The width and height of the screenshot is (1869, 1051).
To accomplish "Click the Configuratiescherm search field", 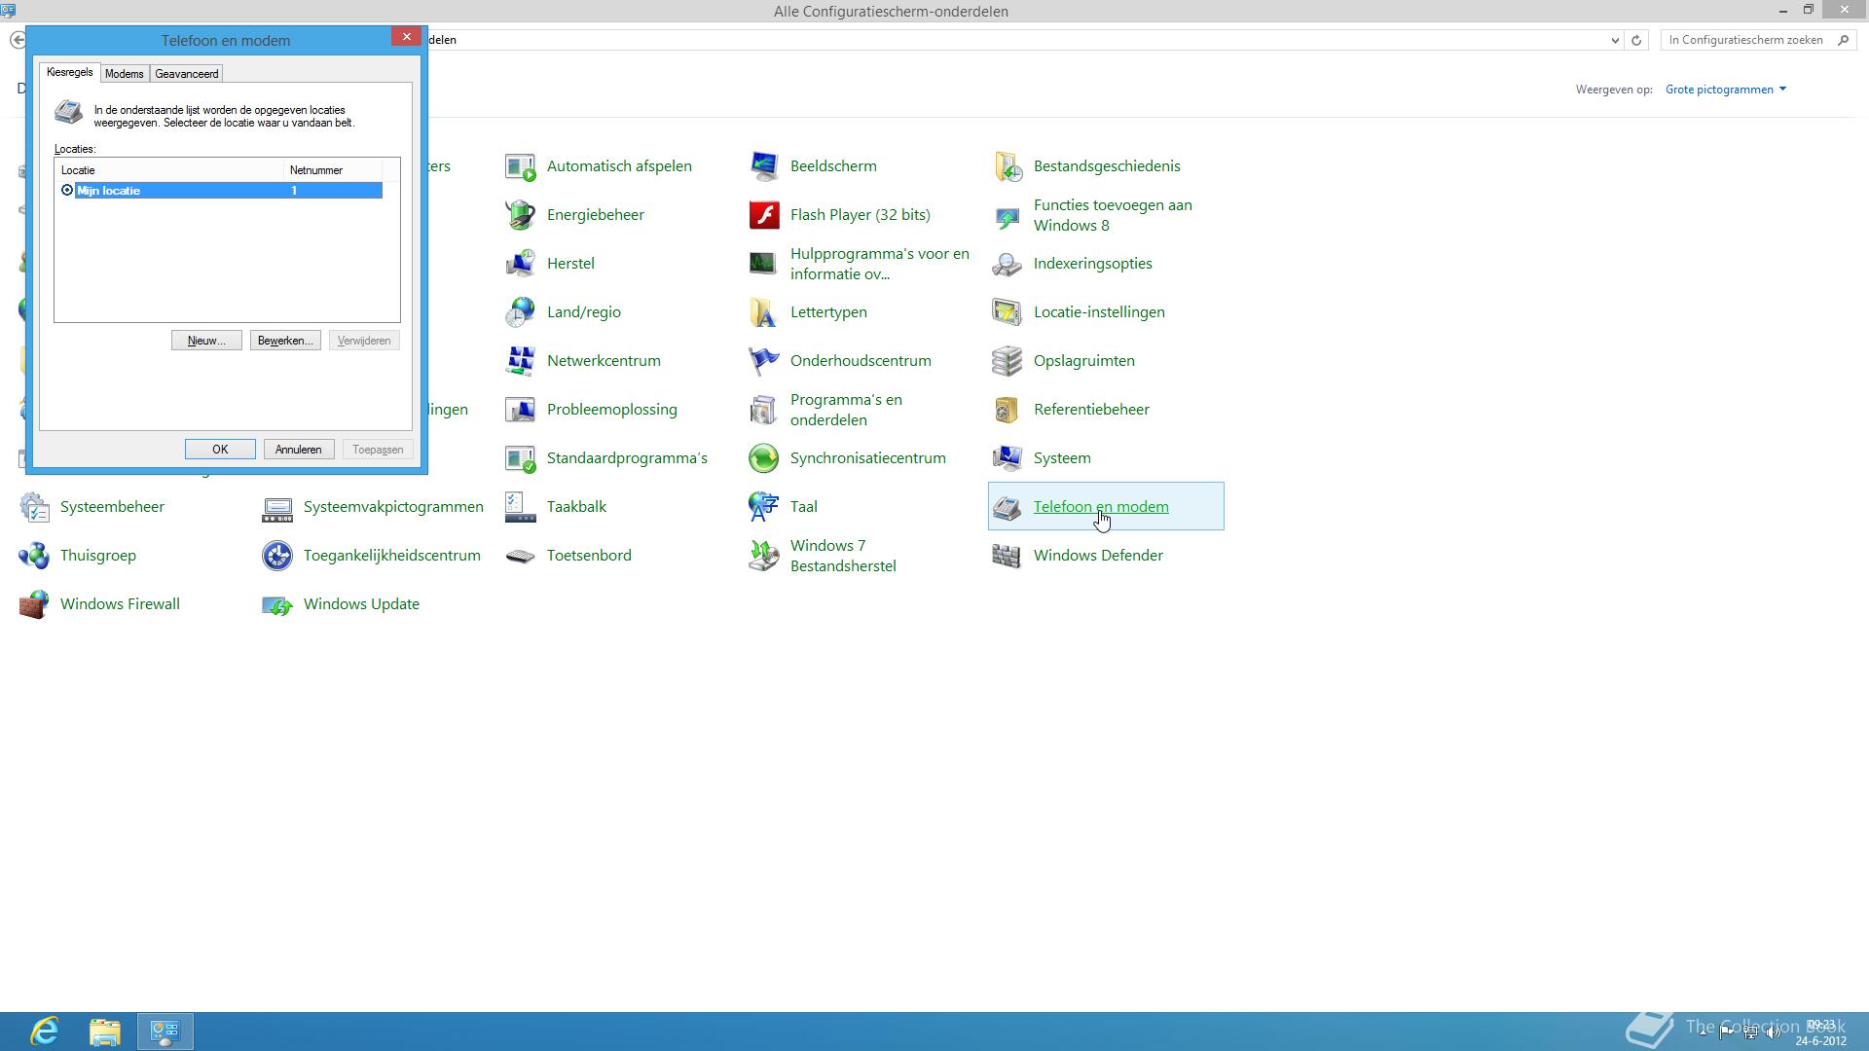I will coord(1747,40).
